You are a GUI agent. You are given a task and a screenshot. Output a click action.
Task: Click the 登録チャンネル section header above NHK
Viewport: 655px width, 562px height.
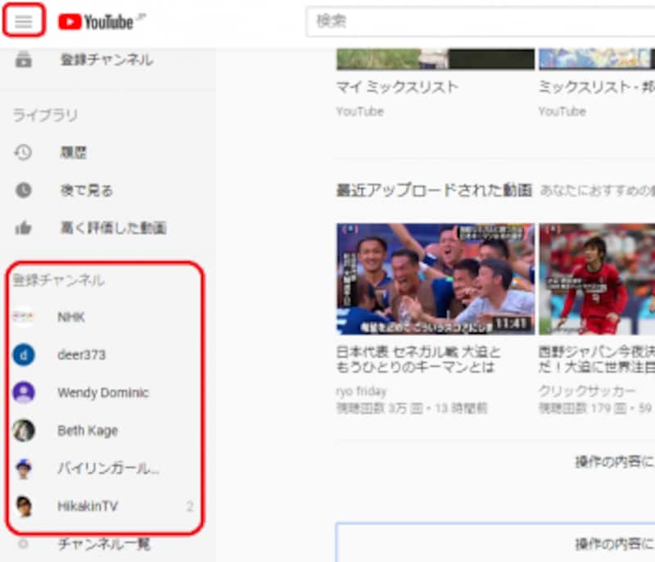[58, 280]
